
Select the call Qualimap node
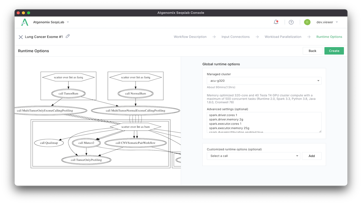[49, 143]
